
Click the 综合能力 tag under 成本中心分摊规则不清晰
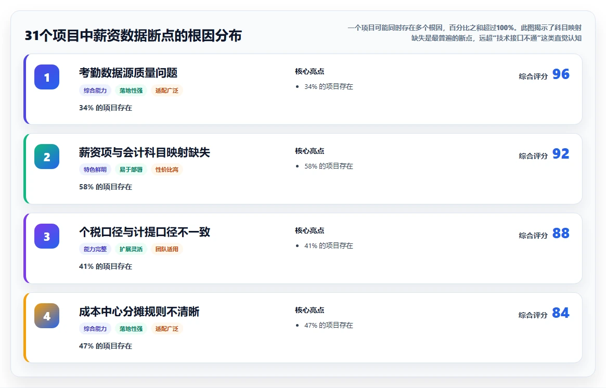coord(95,329)
